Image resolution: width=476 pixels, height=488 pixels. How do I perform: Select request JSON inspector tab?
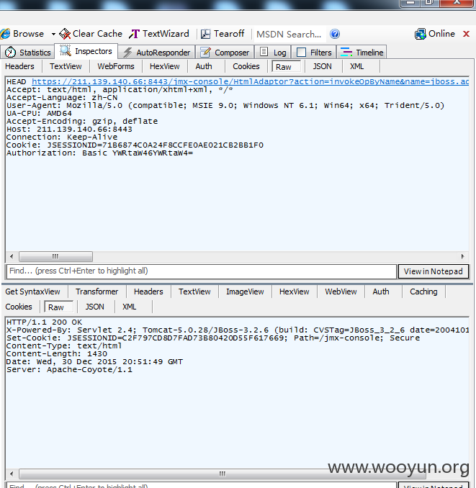pyautogui.click(x=322, y=66)
